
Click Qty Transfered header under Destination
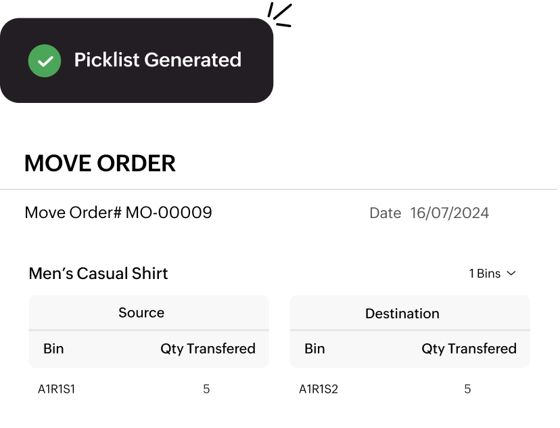(469, 349)
